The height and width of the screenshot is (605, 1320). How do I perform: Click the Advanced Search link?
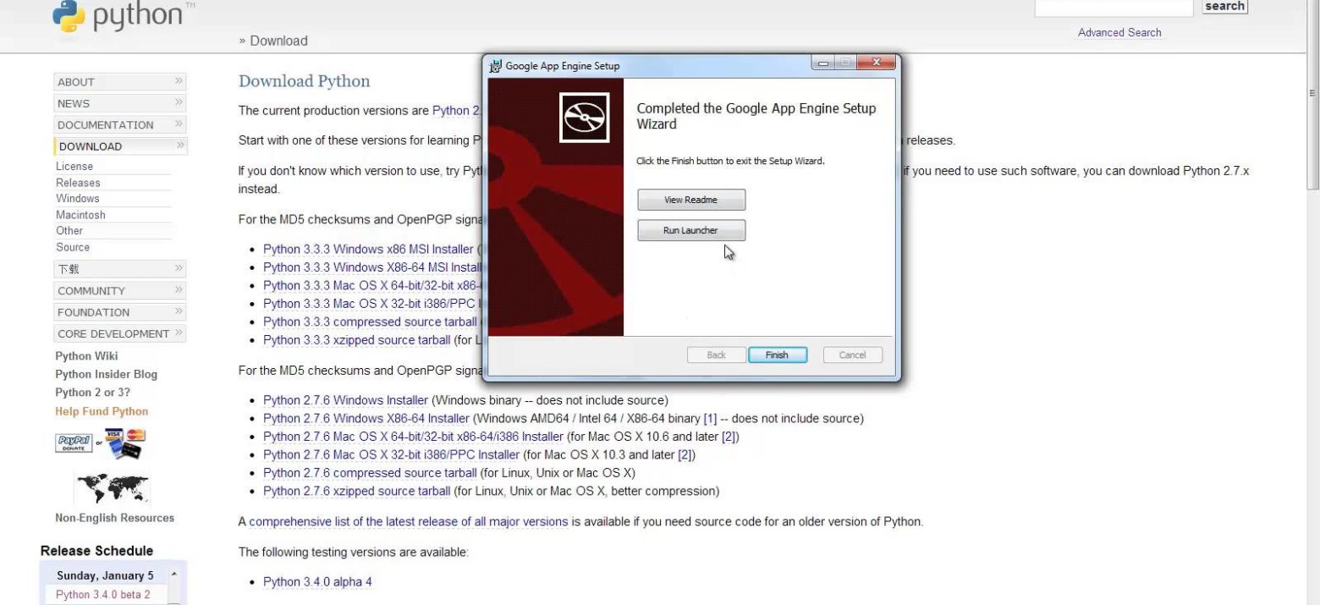[1119, 32]
